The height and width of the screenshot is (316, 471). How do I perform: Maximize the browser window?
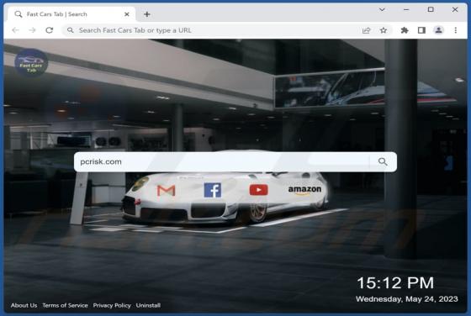pos(431,9)
